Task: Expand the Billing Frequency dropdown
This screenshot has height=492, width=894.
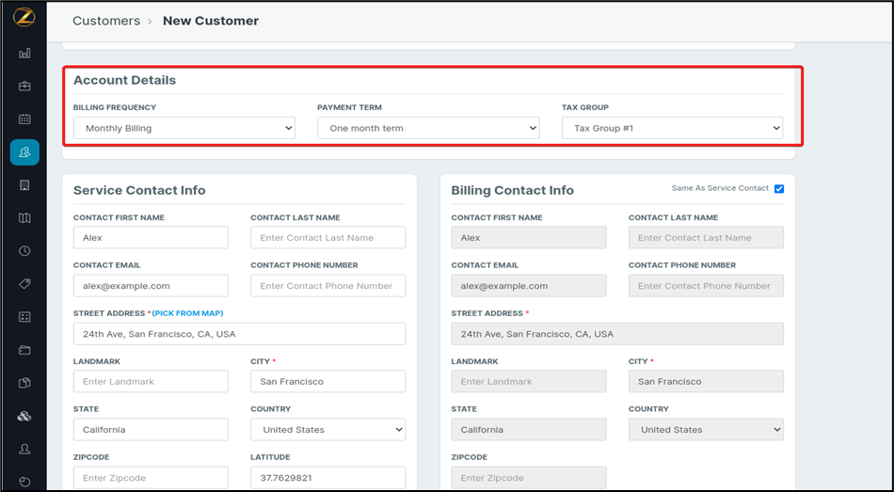Action: pyautogui.click(x=184, y=128)
